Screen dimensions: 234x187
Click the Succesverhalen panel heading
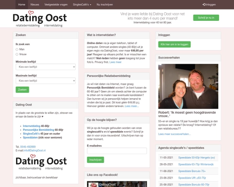pyautogui.click(x=169, y=58)
